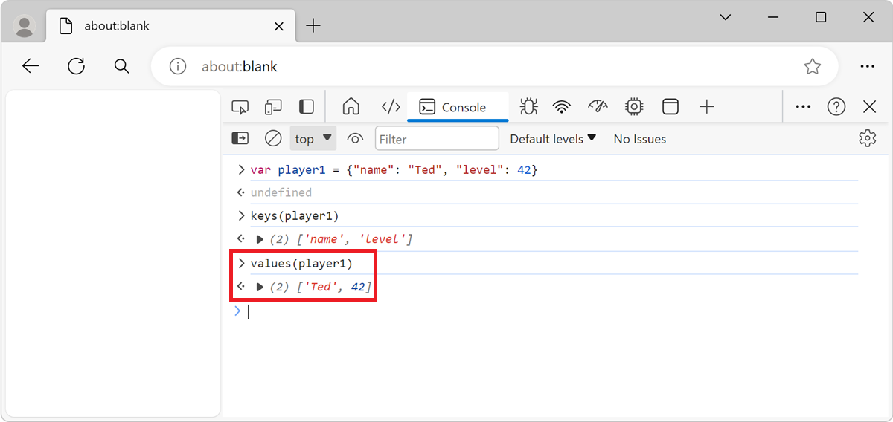
Task: Click the Filter input field
Action: tap(437, 138)
